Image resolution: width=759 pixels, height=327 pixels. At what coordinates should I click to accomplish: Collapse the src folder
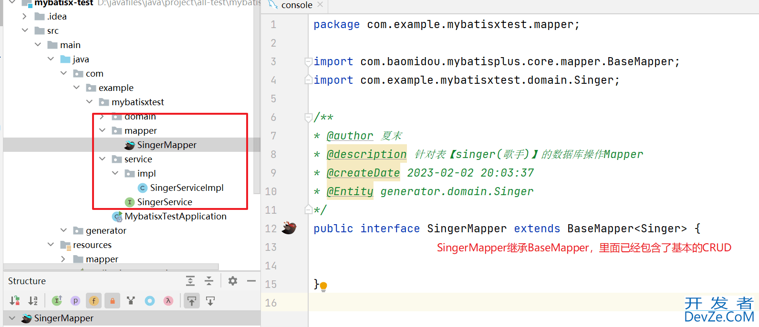25,30
